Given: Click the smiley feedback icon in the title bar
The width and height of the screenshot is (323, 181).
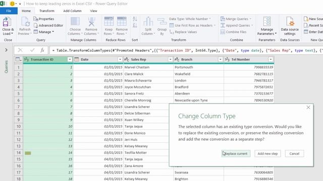Looking at the screenshot, I should coord(12,4).
